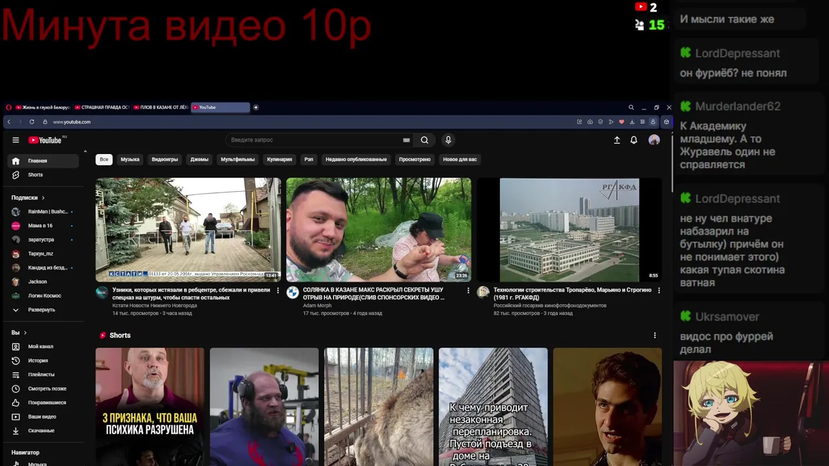This screenshot has width=829, height=466.
Task: Switch to the Жизнь в глухой Белоруси tab
Action: click(x=43, y=107)
